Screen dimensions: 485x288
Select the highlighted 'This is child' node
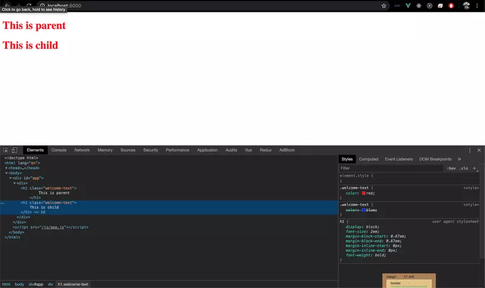[169, 207]
